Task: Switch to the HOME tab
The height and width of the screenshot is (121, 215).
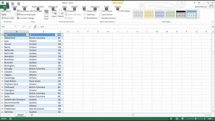Action: [14, 7]
